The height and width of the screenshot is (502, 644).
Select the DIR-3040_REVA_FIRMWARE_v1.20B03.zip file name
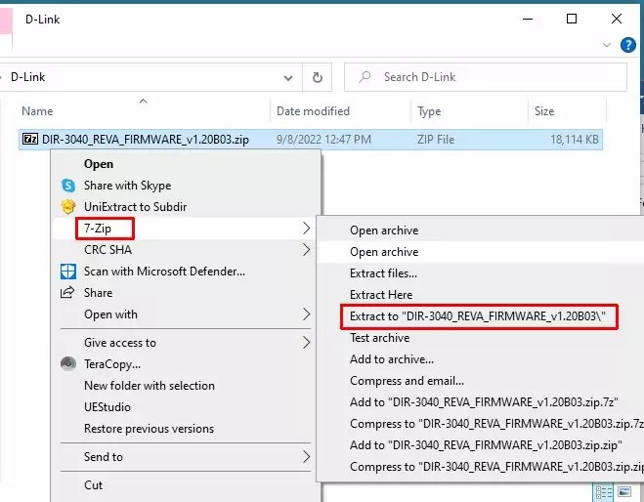[x=146, y=140]
